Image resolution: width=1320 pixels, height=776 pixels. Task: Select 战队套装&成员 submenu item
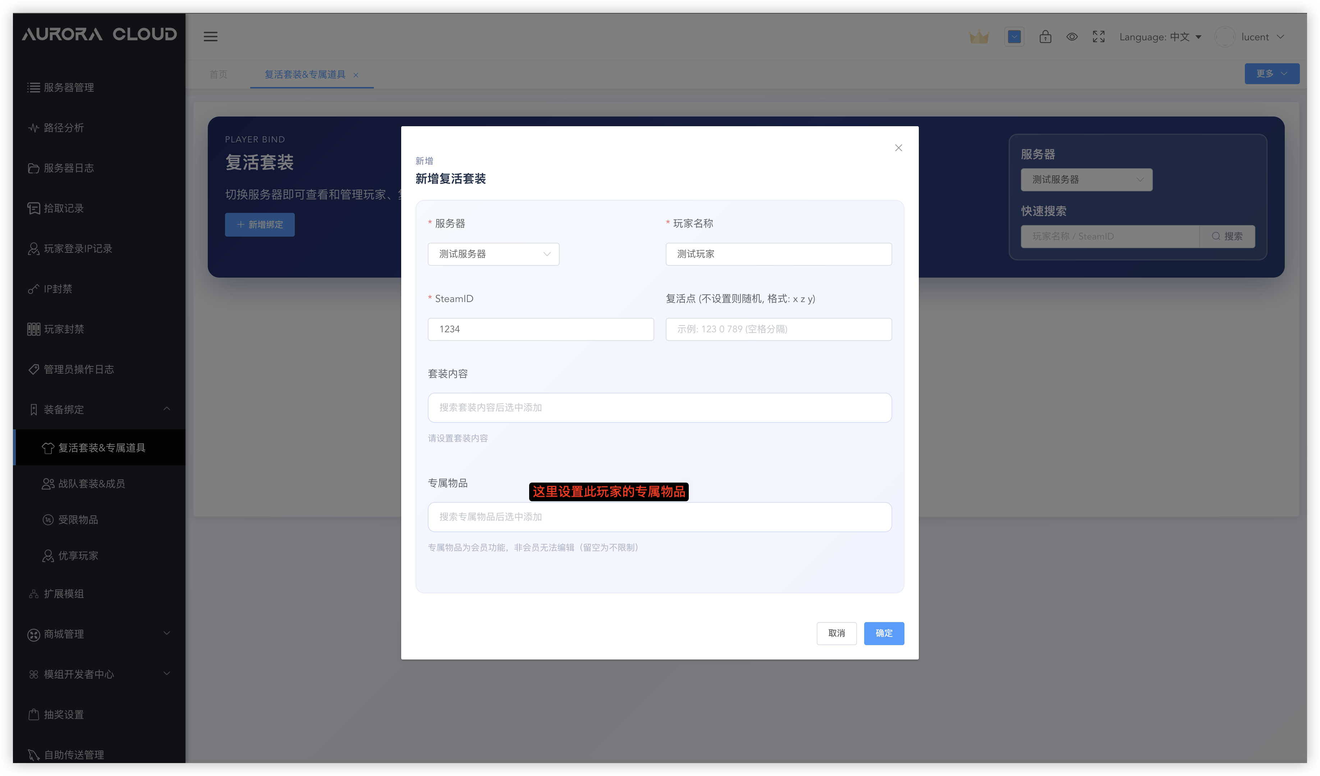tap(92, 484)
